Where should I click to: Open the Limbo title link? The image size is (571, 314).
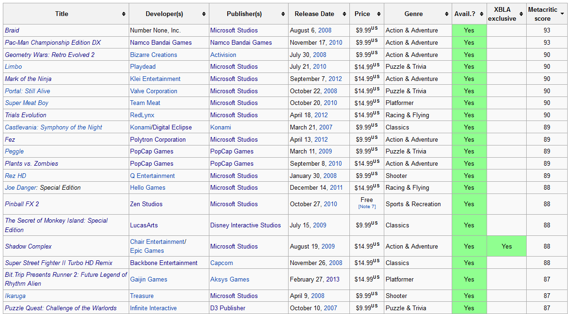click(x=13, y=67)
